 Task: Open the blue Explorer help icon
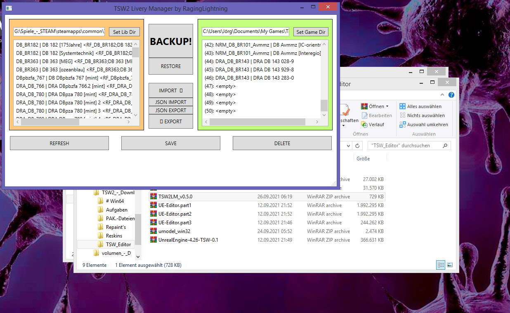coord(451,95)
